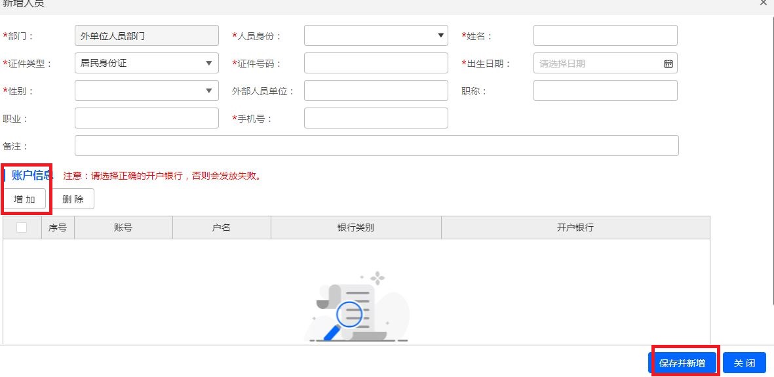Expand the 证件类型 dropdown showing 居民身份证
Image resolution: width=774 pixels, height=377 pixels.
(x=146, y=63)
